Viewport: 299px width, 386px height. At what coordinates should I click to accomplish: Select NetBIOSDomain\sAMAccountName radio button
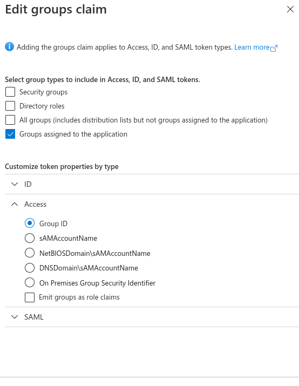[x=30, y=253]
